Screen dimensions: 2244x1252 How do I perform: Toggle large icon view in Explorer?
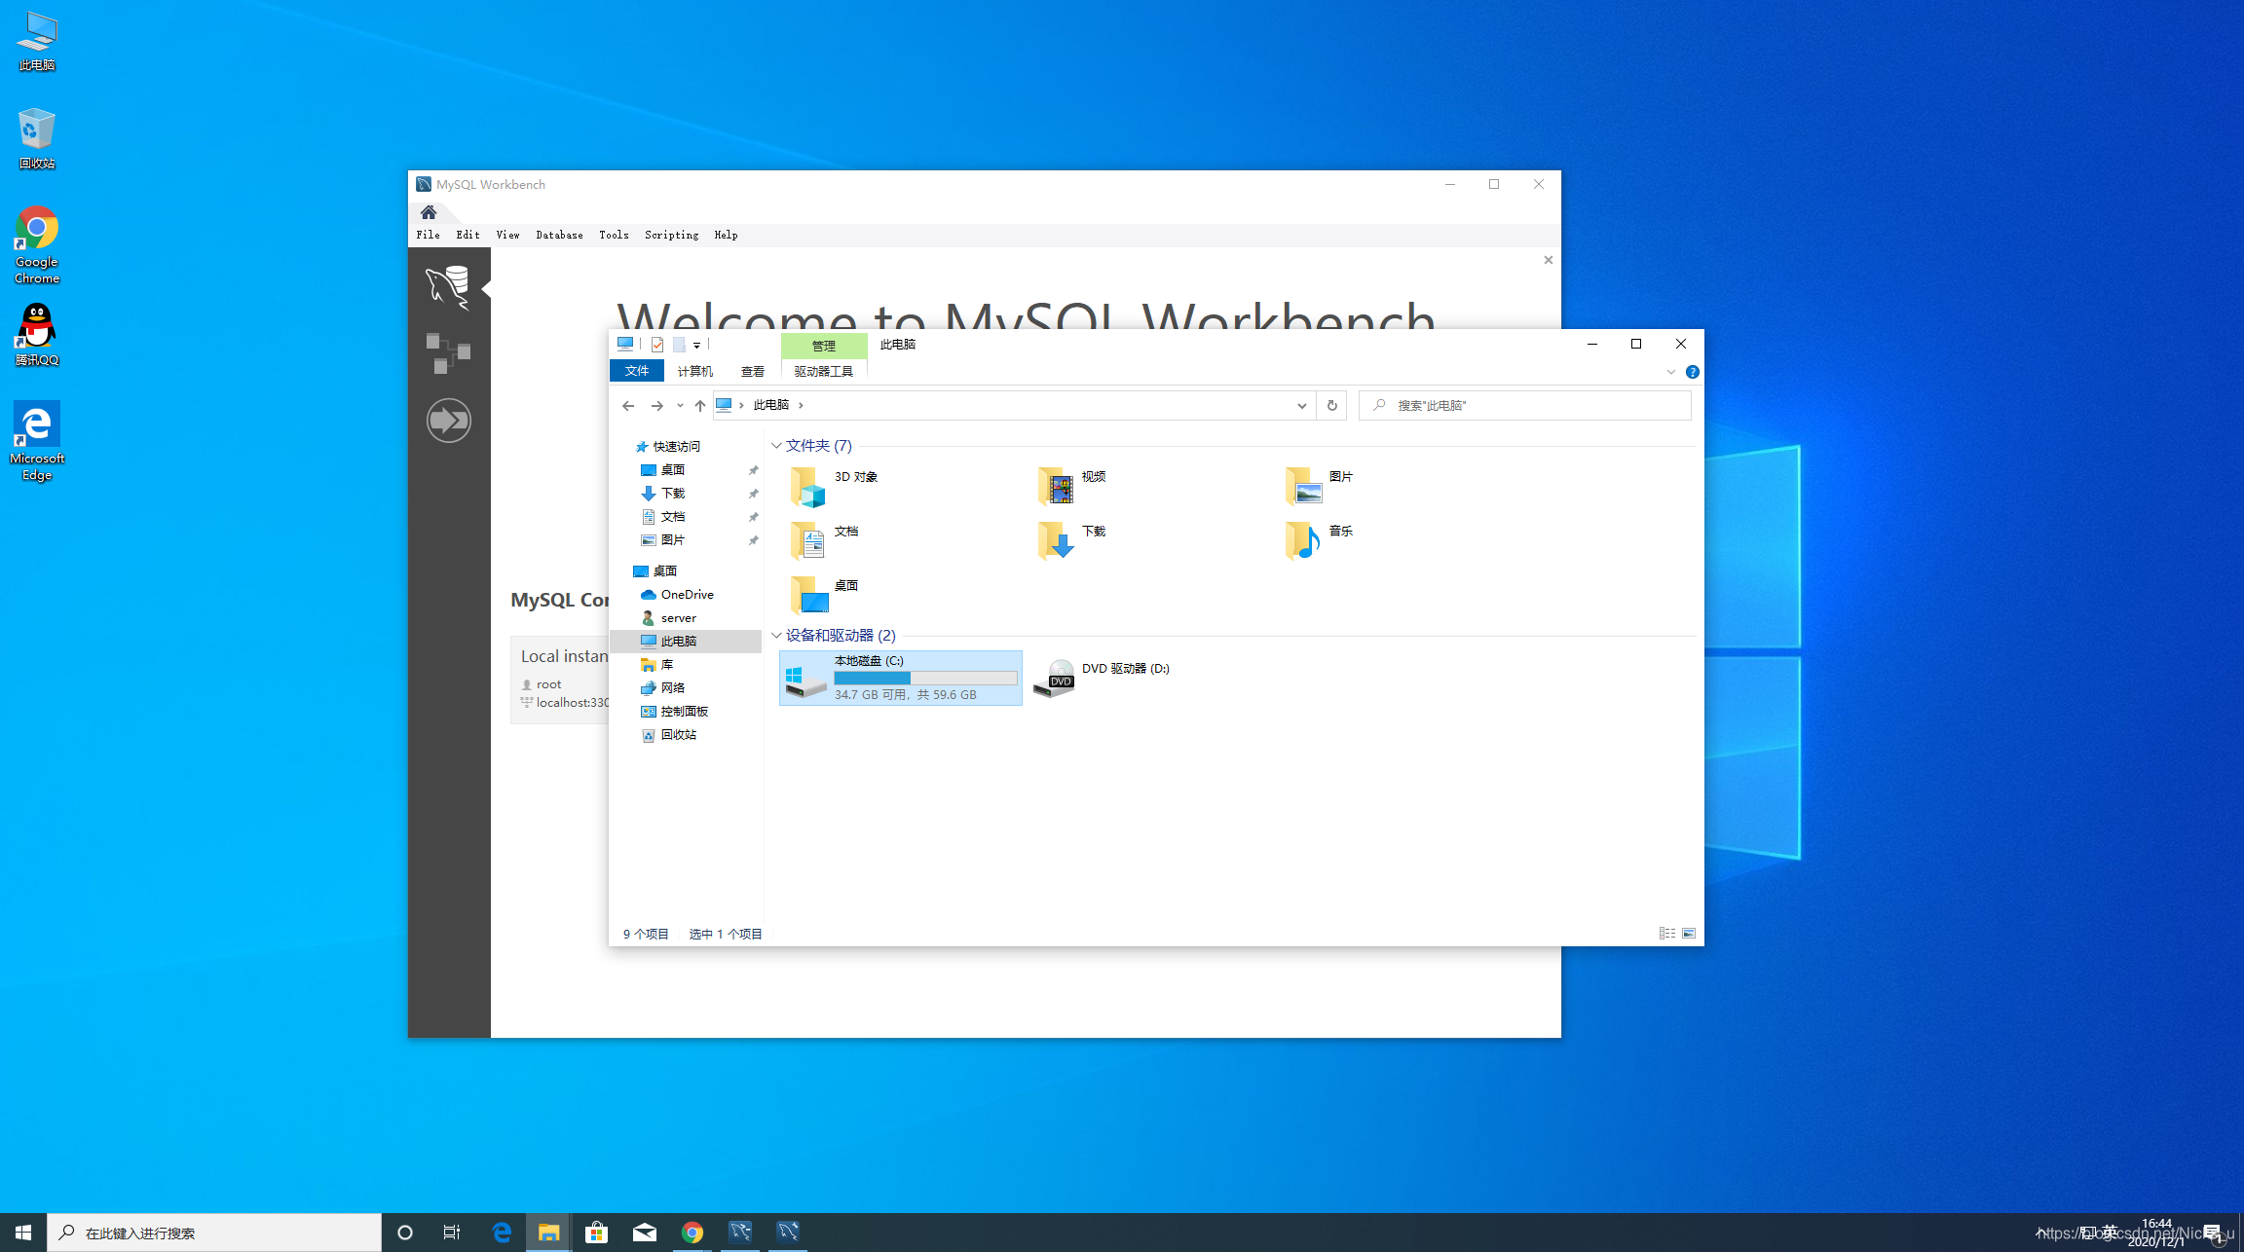(x=1689, y=934)
